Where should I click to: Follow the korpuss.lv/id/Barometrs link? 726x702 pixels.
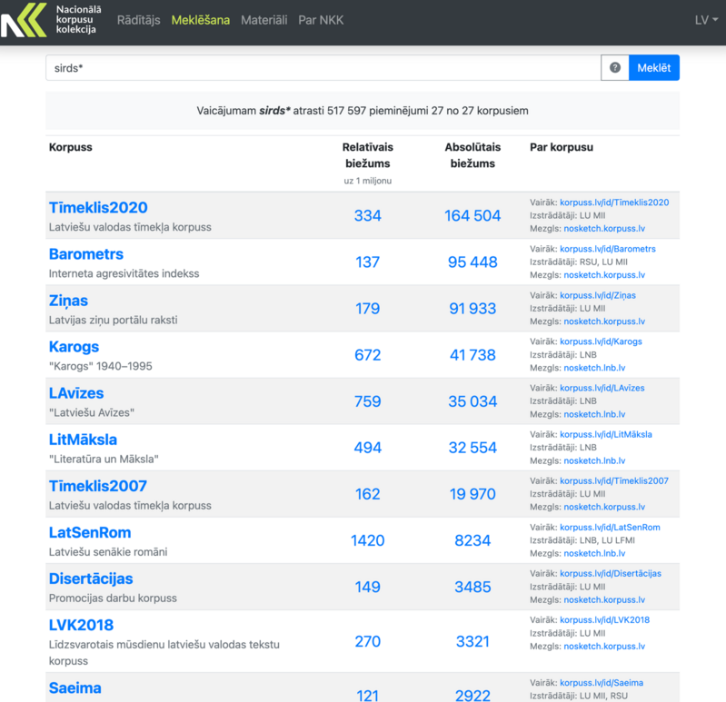(x=608, y=249)
